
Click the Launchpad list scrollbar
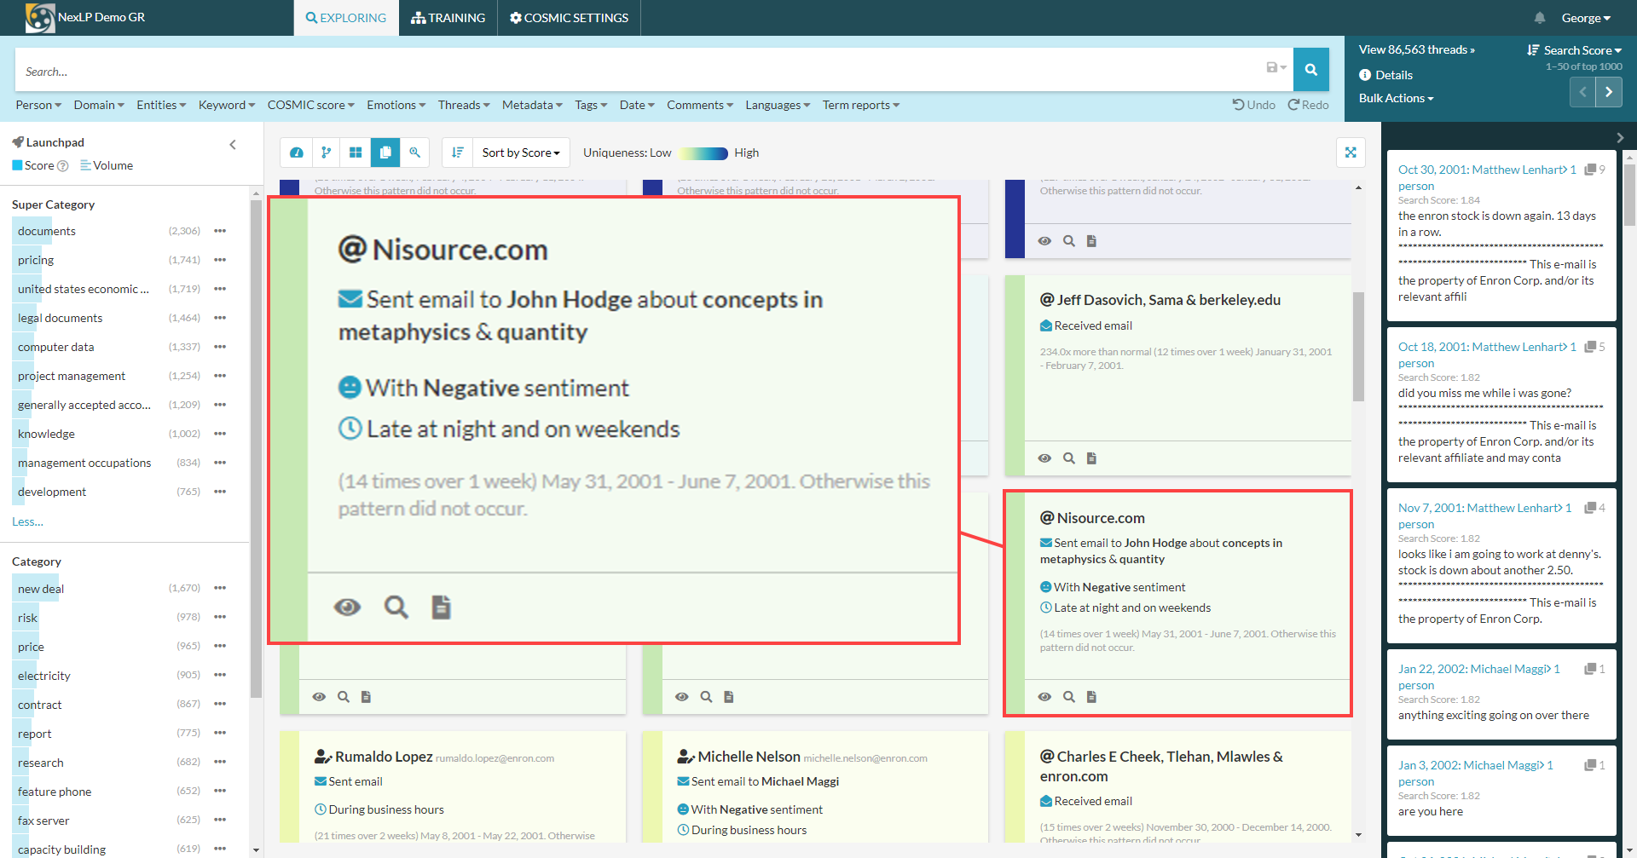256,449
